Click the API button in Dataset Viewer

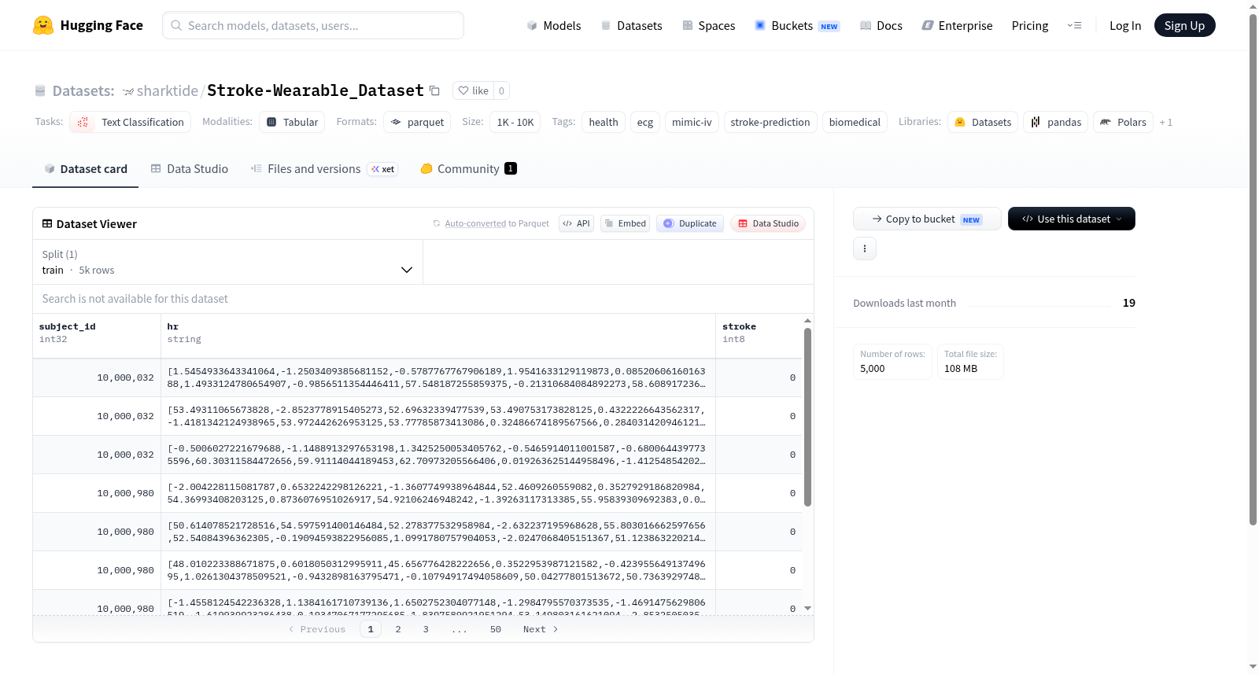(x=576, y=223)
